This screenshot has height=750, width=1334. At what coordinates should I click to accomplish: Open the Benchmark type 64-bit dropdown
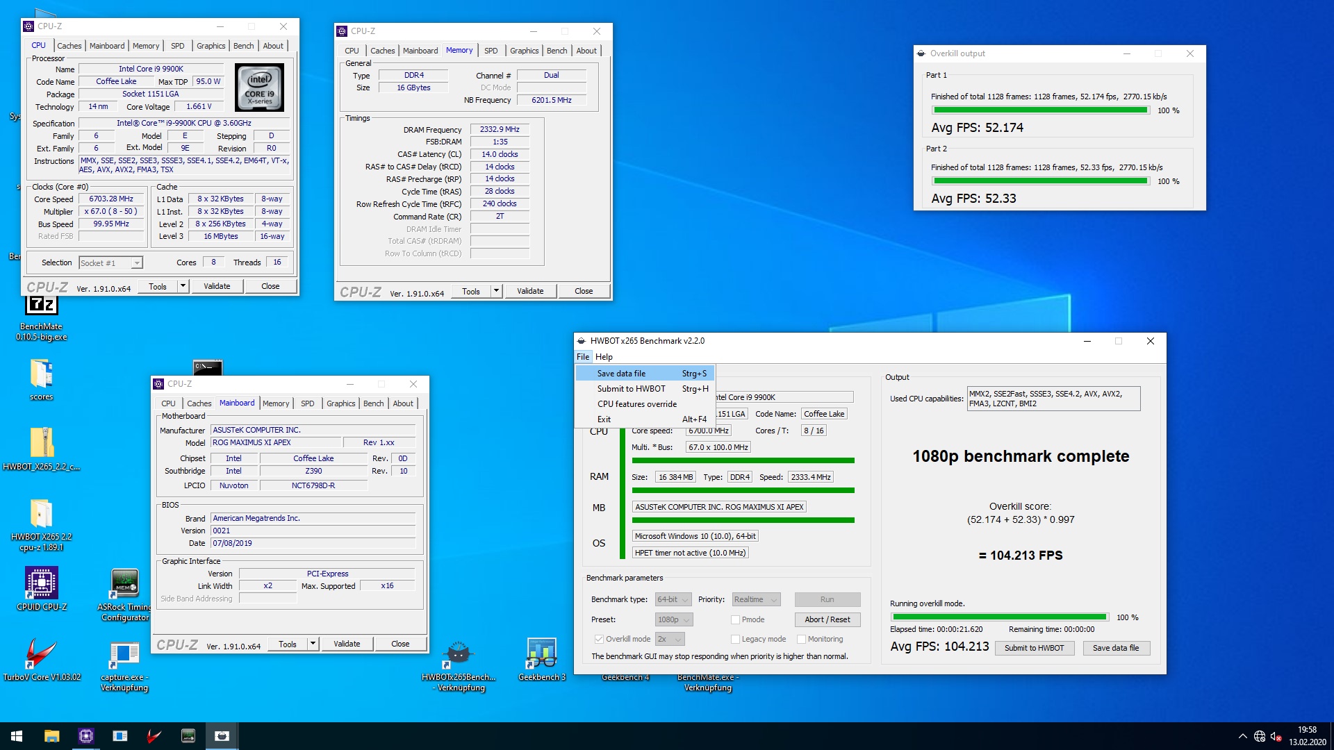pyautogui.click(x=673, y=599)
